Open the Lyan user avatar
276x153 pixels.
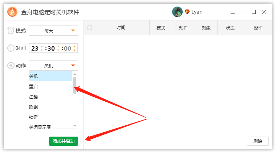pos(177,12)
